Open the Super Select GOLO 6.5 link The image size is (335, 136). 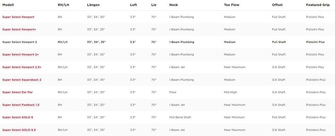click(19, 130)
